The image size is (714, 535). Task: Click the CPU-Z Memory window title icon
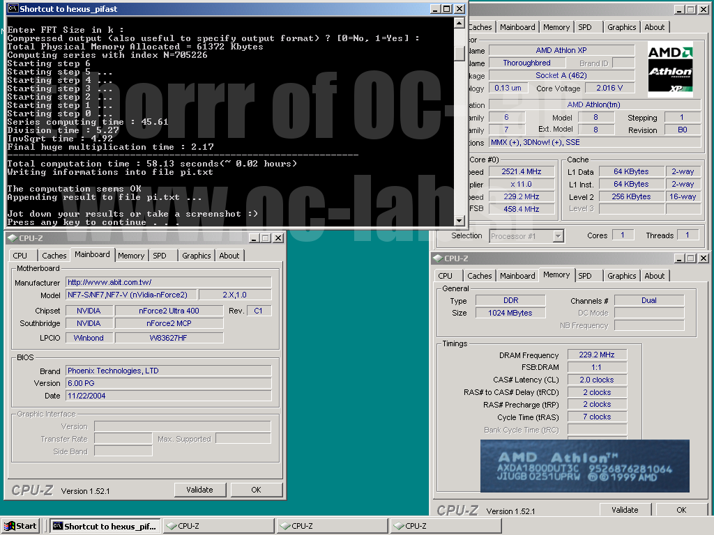[438, 258]
